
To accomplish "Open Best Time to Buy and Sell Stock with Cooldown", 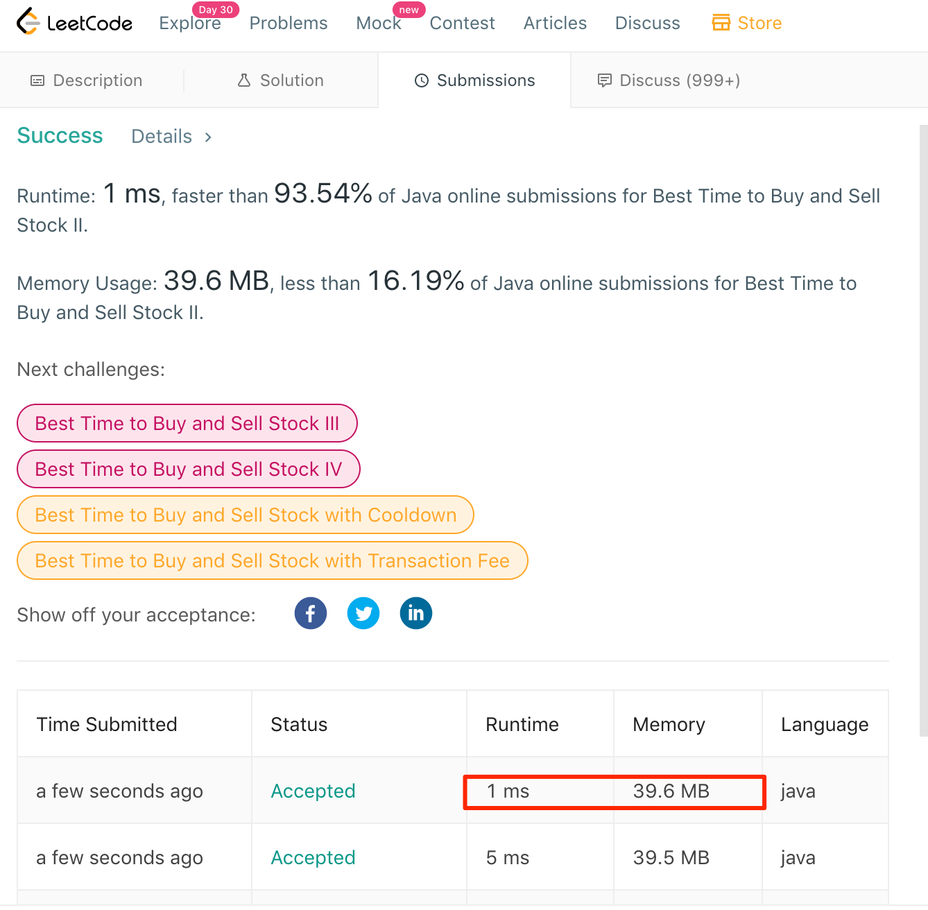I will [245, 515].
